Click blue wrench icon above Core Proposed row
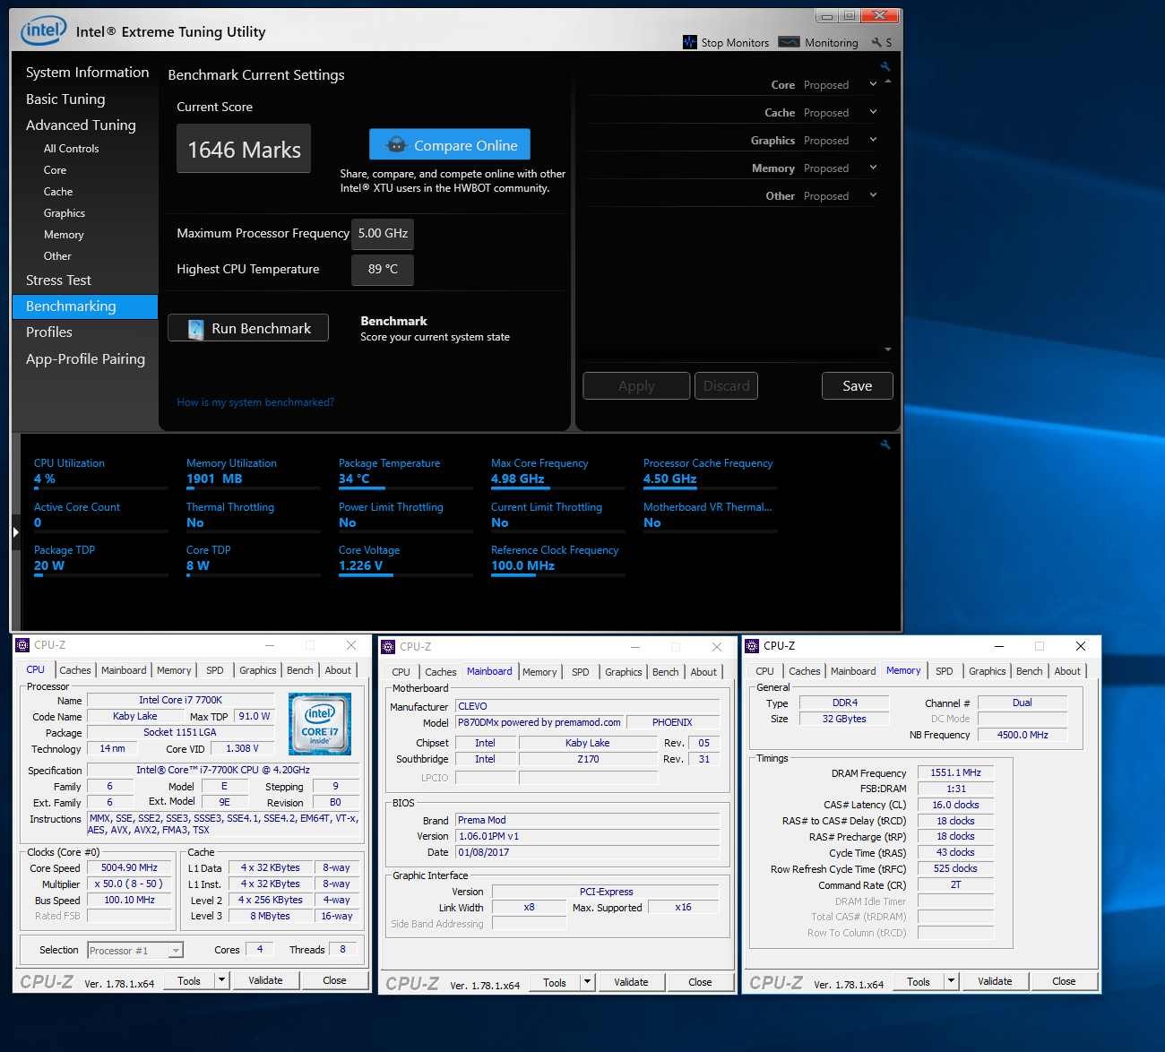This screenshot has height=1052, width=1165. (885, 66)
